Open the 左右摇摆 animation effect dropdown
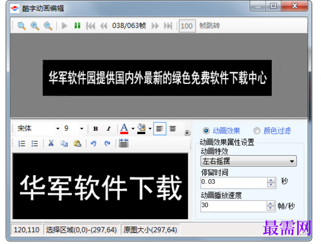The height and width of the screenshot is (244, 321). click(248, 161)
